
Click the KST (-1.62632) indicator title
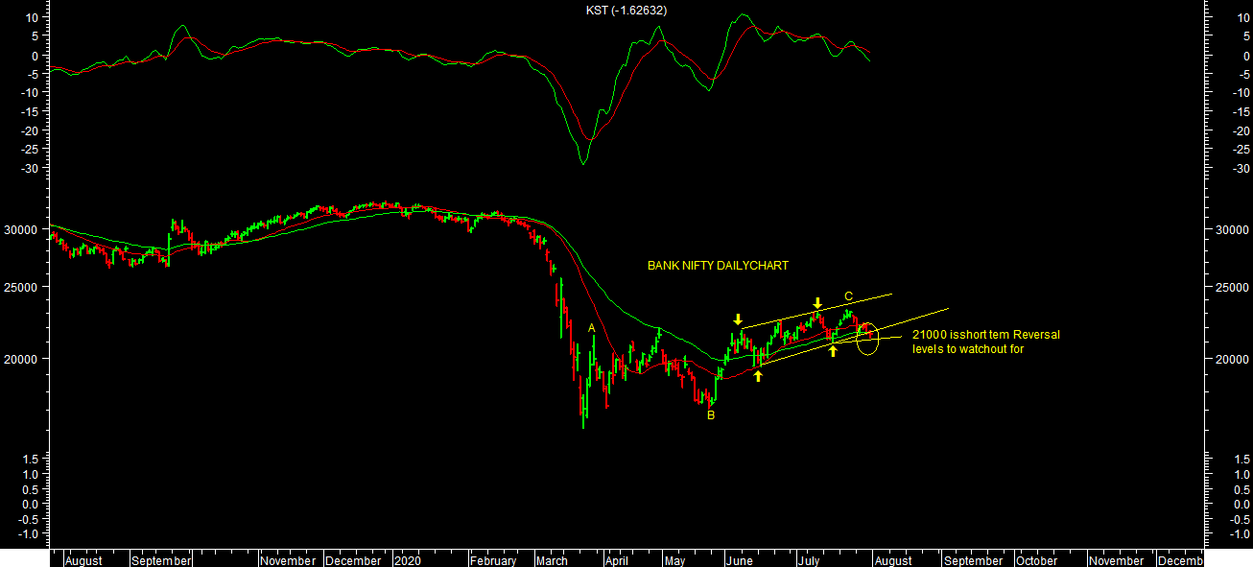(626, 11)
